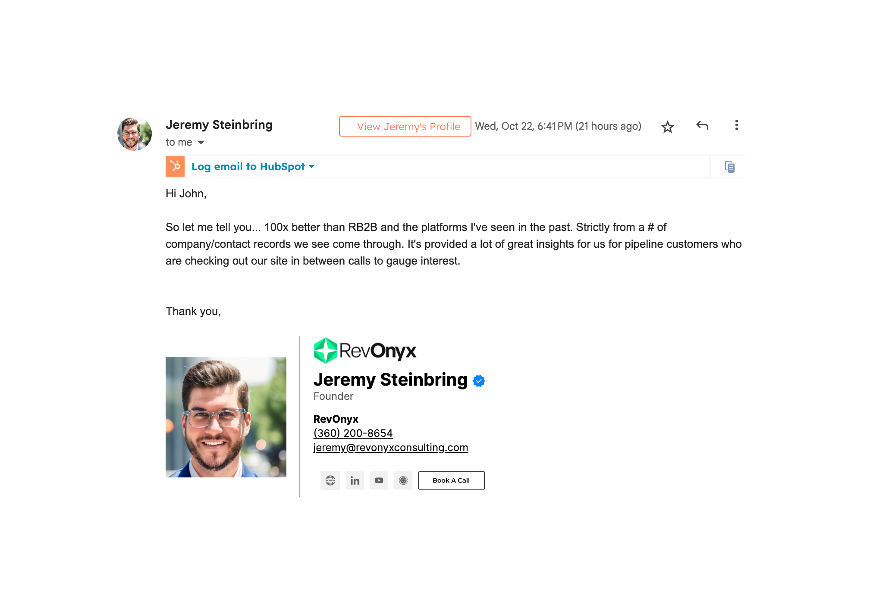873x611 pixels.
Task: Open the (360) 200-8654 phone link
Action: [353, 433]
